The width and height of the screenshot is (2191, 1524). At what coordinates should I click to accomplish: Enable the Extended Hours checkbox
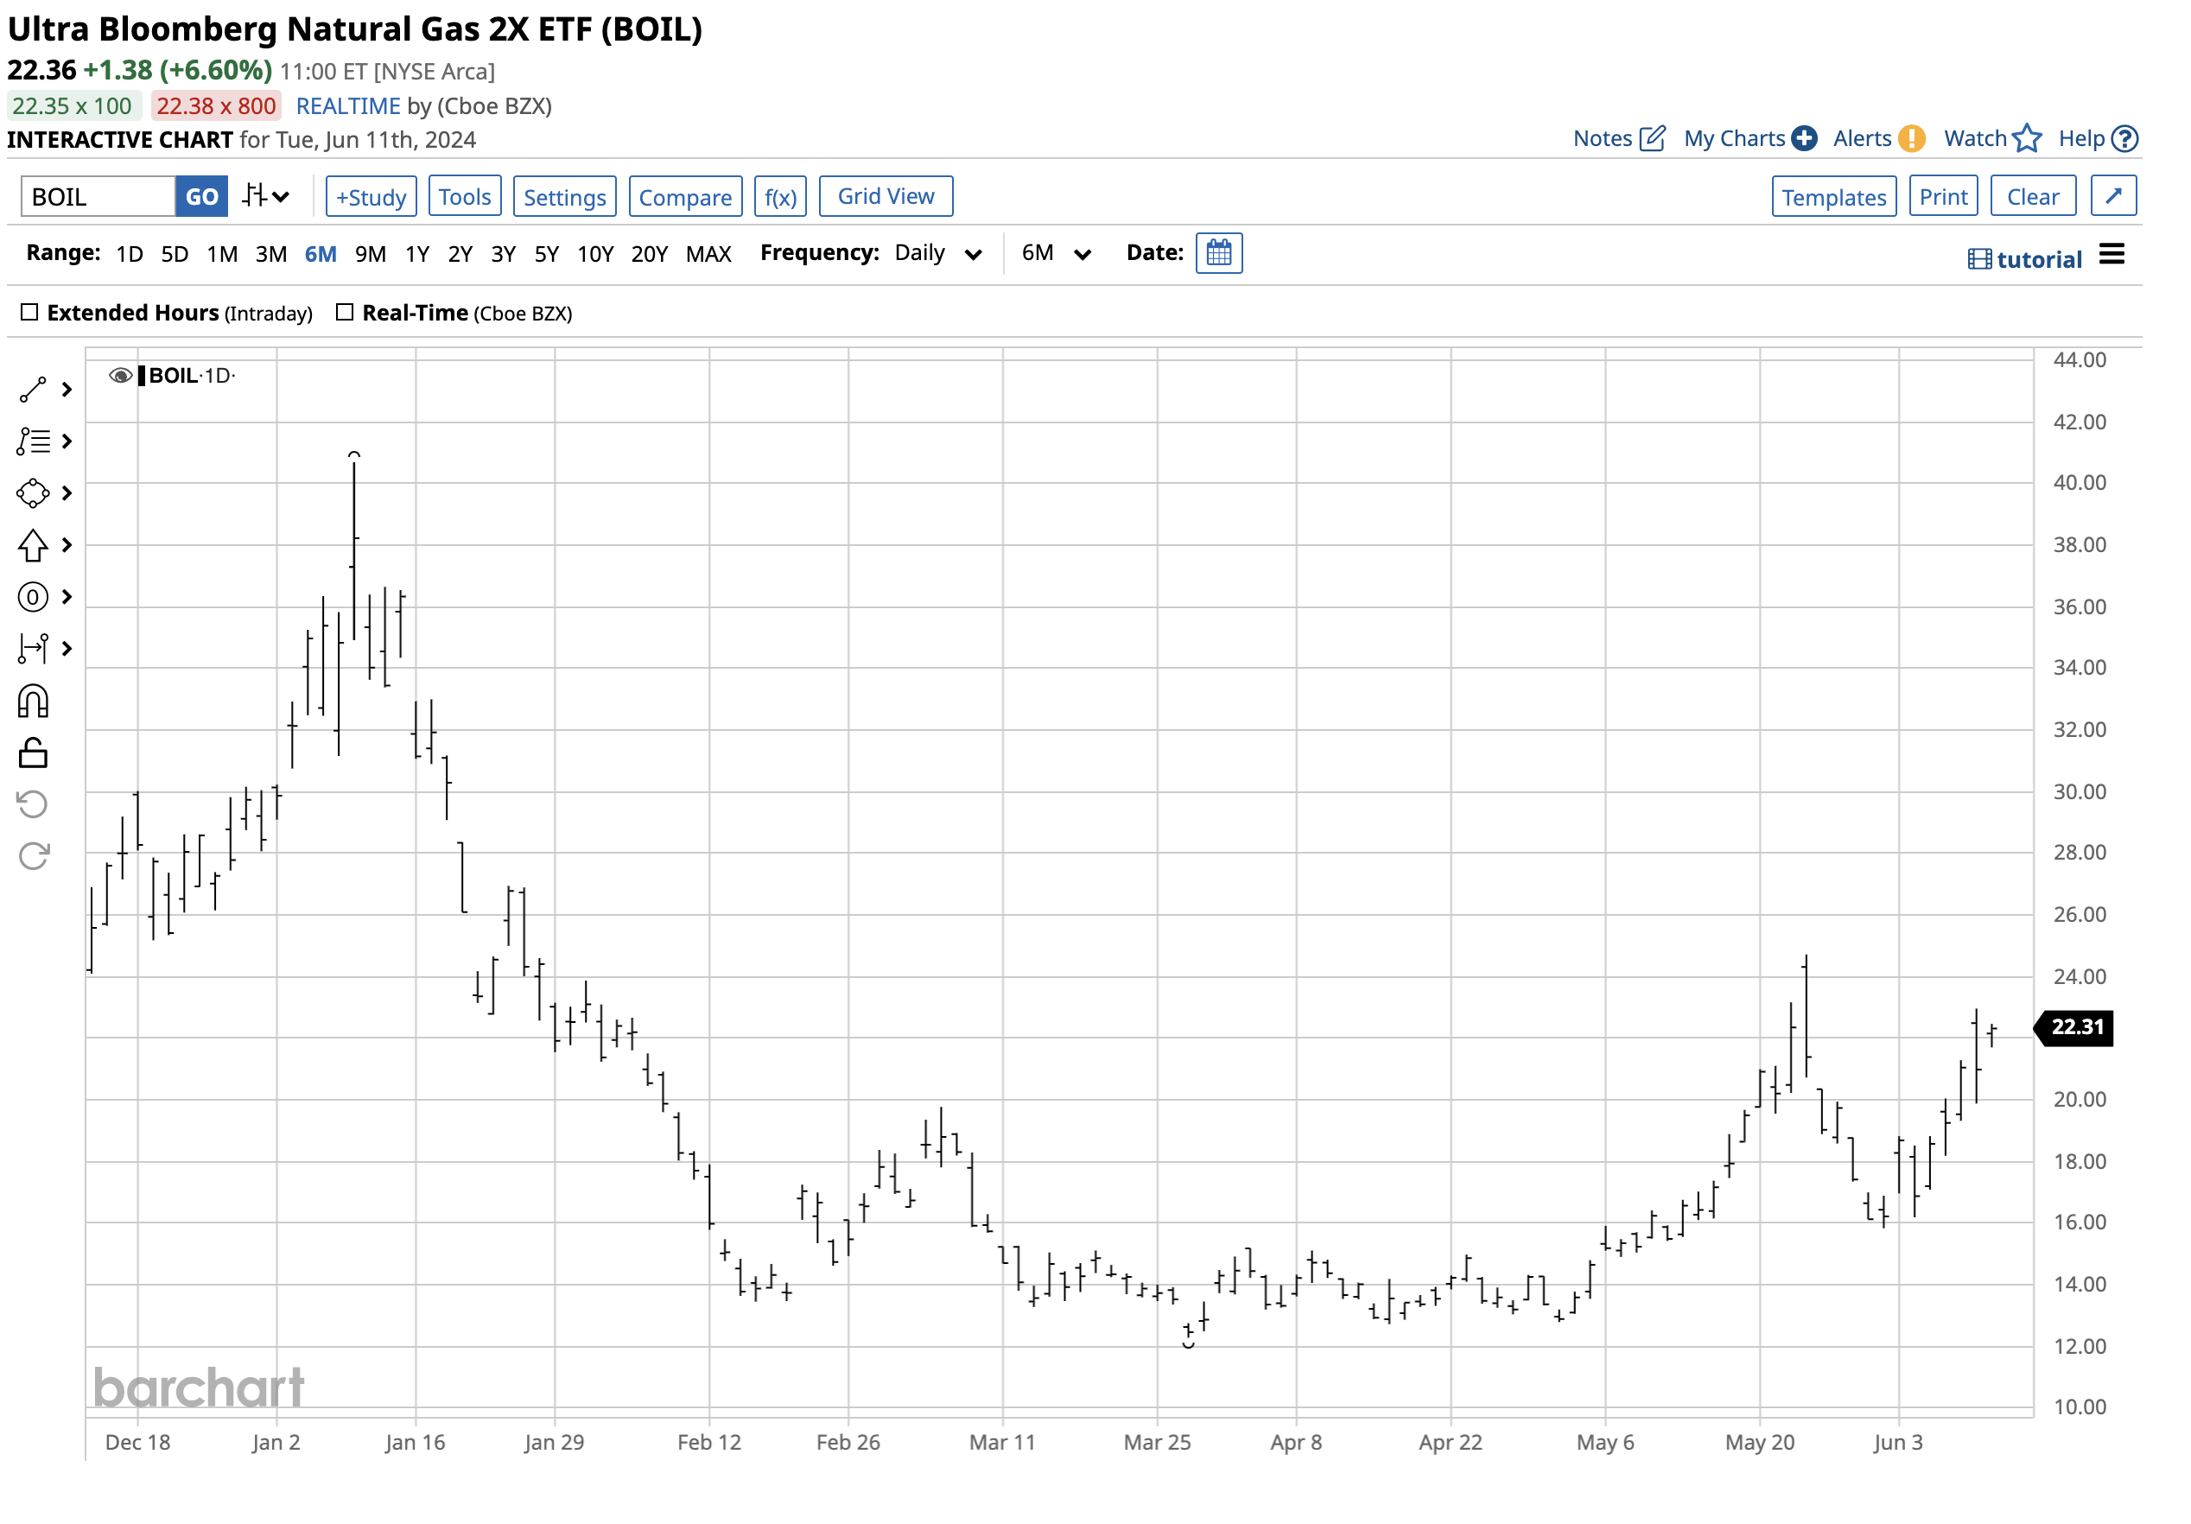click(29, 311)
